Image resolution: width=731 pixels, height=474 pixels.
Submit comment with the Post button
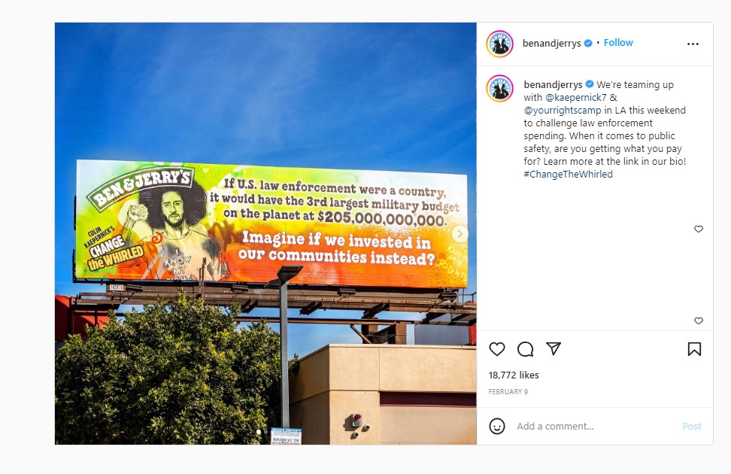pyautogui.click(x=692, y=426)
